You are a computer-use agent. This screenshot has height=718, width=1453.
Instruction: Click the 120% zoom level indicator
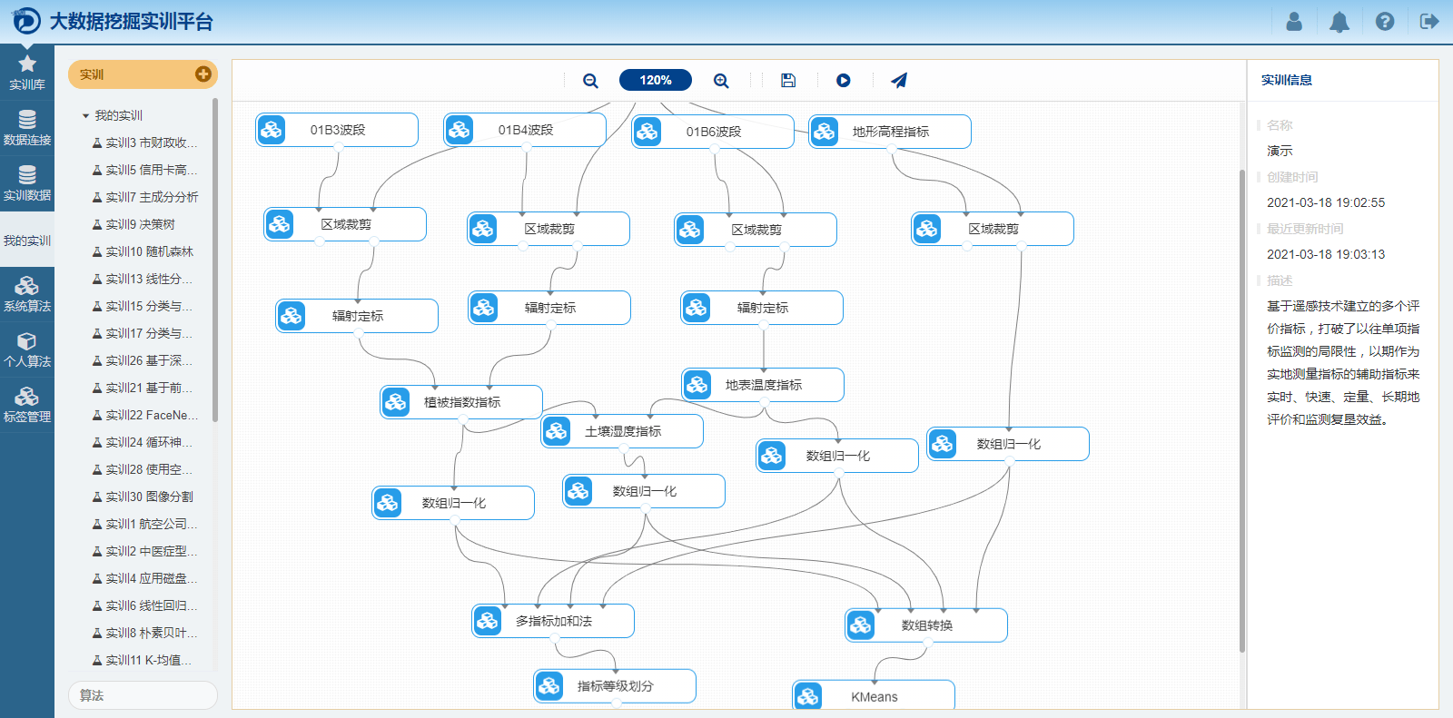pyautogui.click(x=656, y=81)
